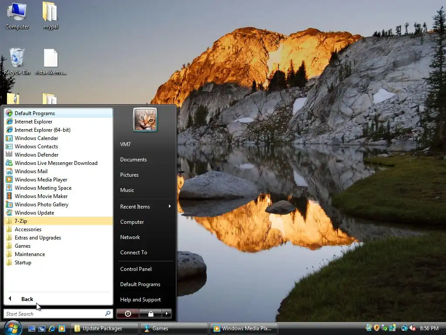
Task: Open Default Programs in the programs list
Action: point(59,113)
